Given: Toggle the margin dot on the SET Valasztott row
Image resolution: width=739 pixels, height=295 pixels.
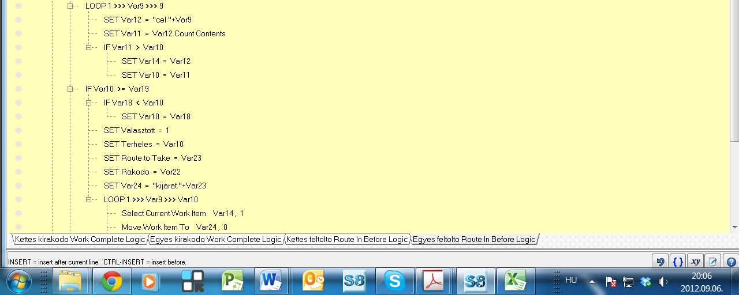Looking at the screenshot, I should tap(18, 130).
